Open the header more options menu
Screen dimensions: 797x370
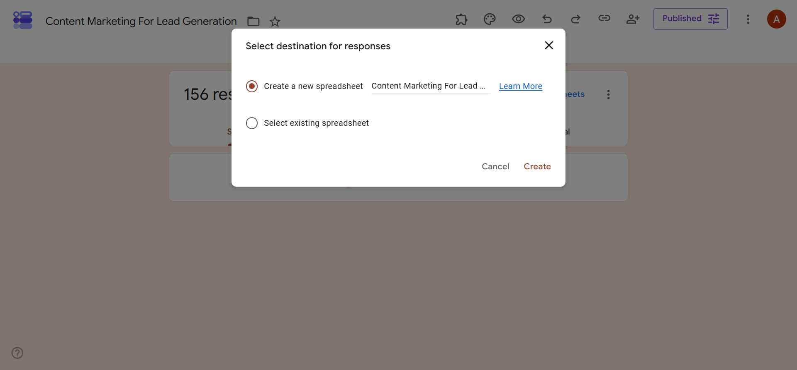coord(748,19)
